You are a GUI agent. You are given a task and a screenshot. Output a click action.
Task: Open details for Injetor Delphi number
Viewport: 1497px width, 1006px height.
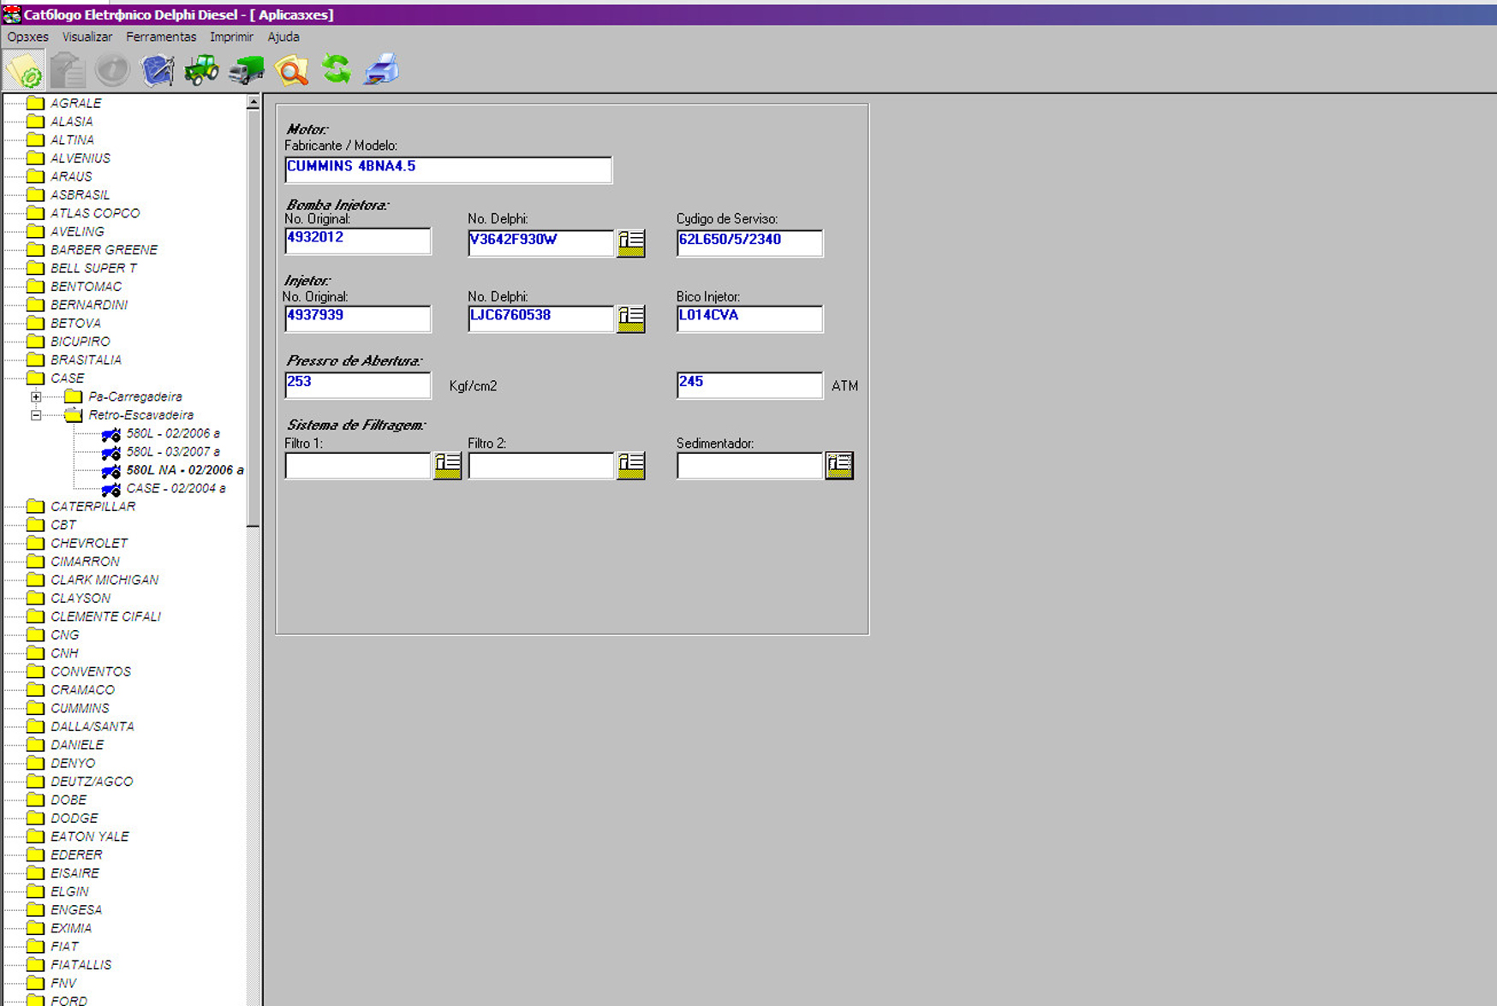631,318
